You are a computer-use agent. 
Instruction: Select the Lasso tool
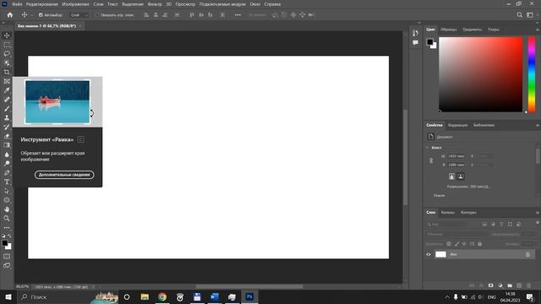point(7,54)
